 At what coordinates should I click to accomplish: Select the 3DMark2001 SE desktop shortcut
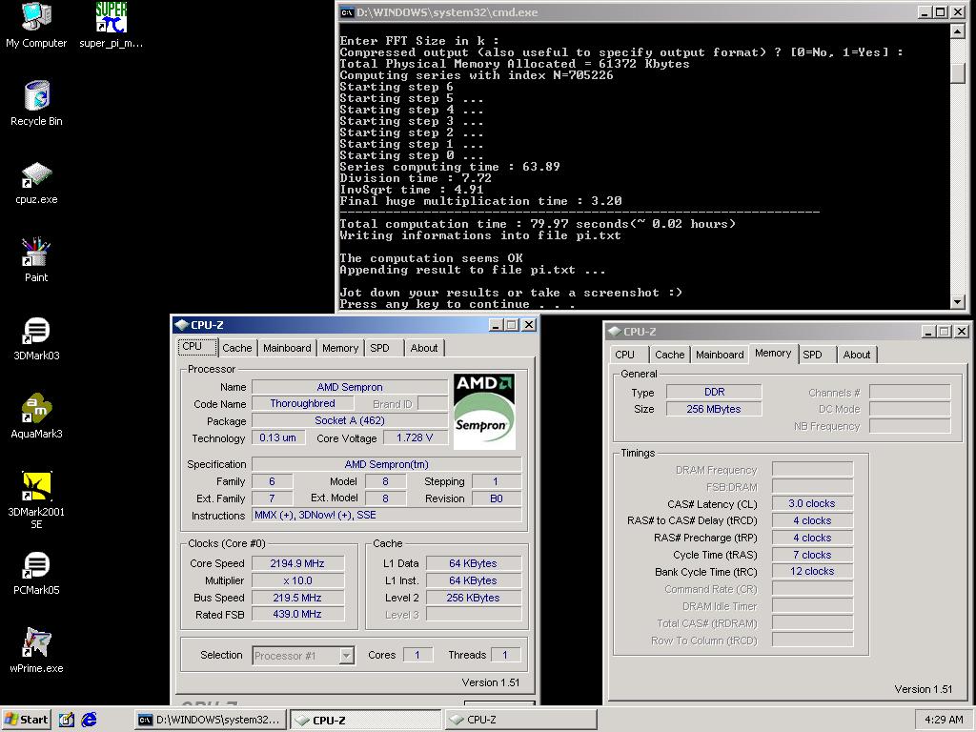[x=36, y=499]
